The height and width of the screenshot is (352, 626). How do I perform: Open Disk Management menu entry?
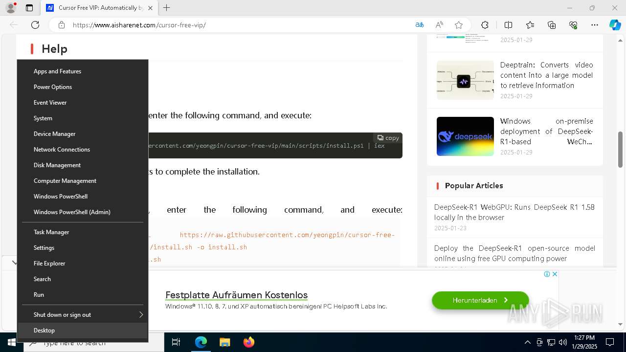tap(83, 165)
